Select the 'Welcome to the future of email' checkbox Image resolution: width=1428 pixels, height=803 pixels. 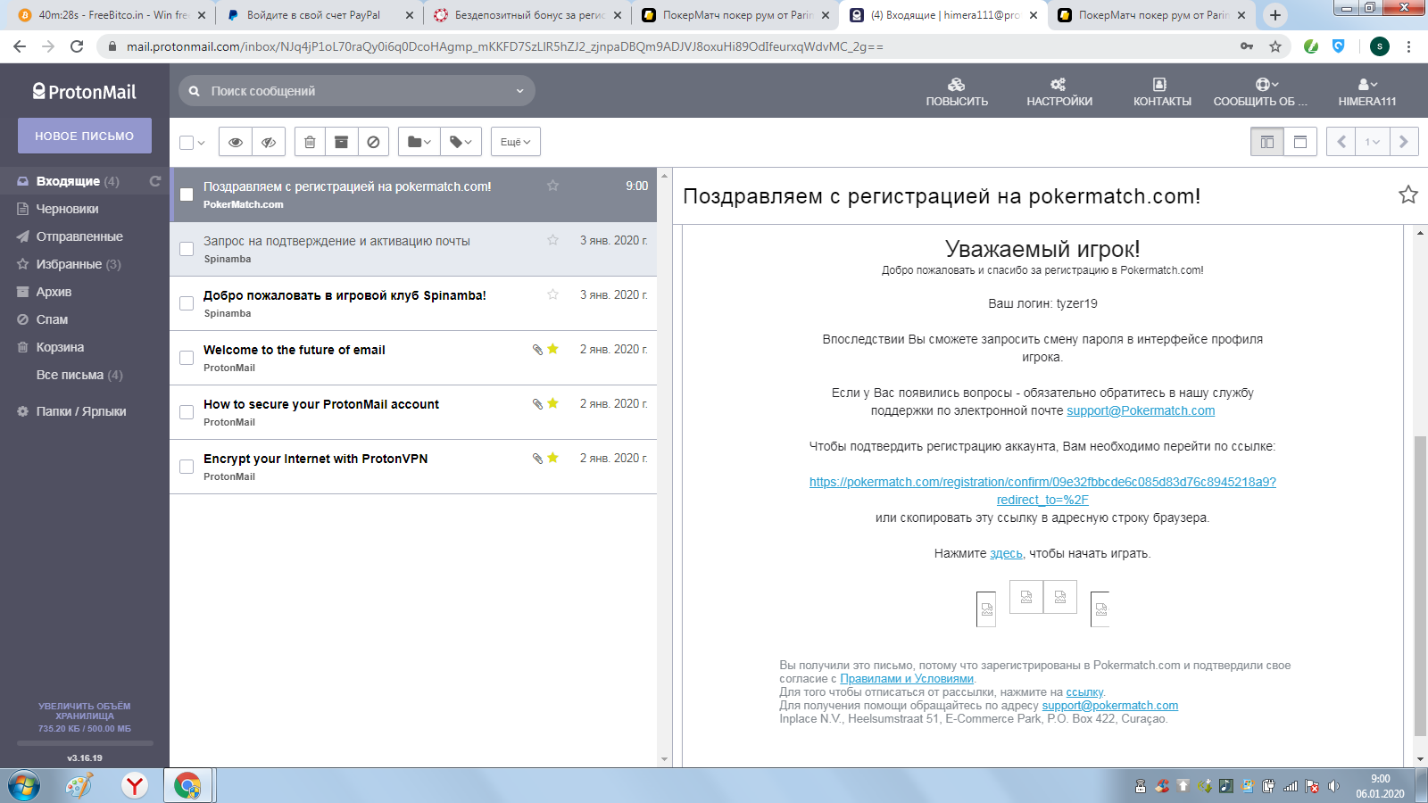coord(187,358)
